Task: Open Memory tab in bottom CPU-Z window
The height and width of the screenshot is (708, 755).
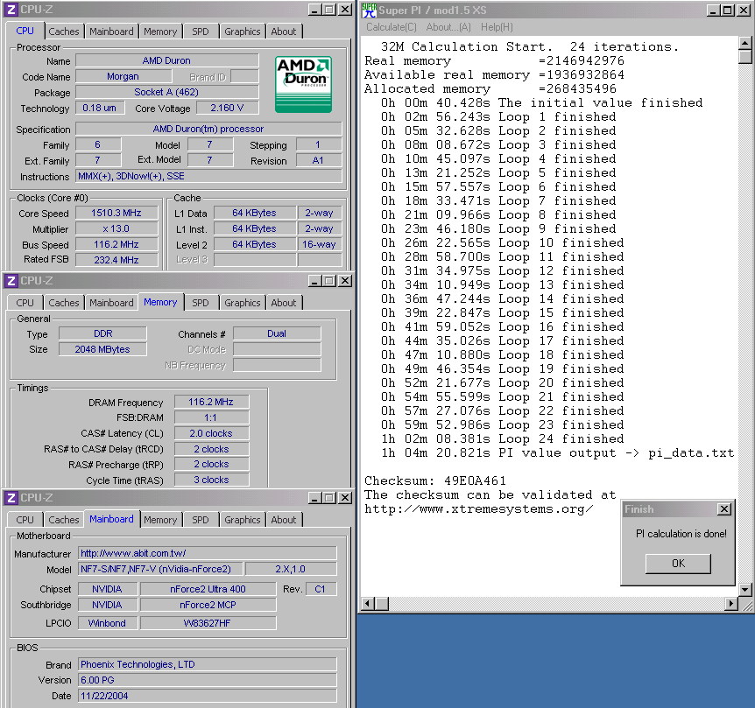Action: [160, 520]
